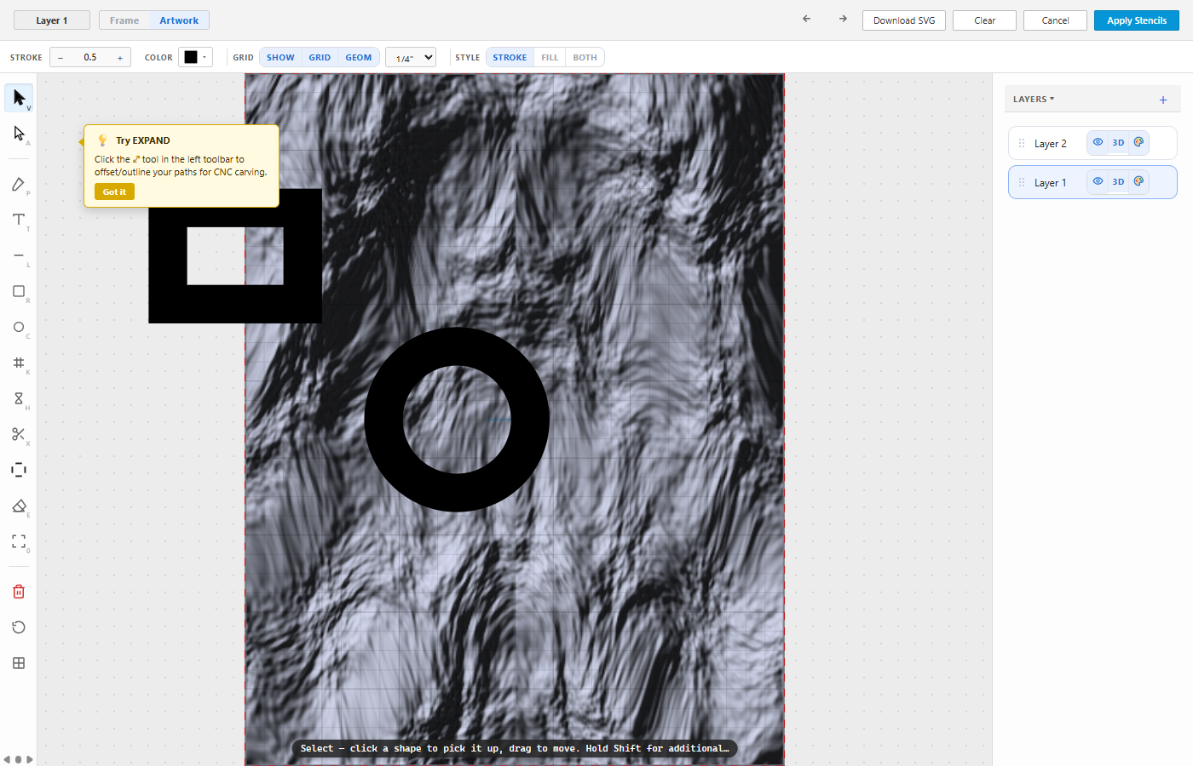Click the grid layout icon in left toolbar
1193x766 pixels.
tap(19, 663)
